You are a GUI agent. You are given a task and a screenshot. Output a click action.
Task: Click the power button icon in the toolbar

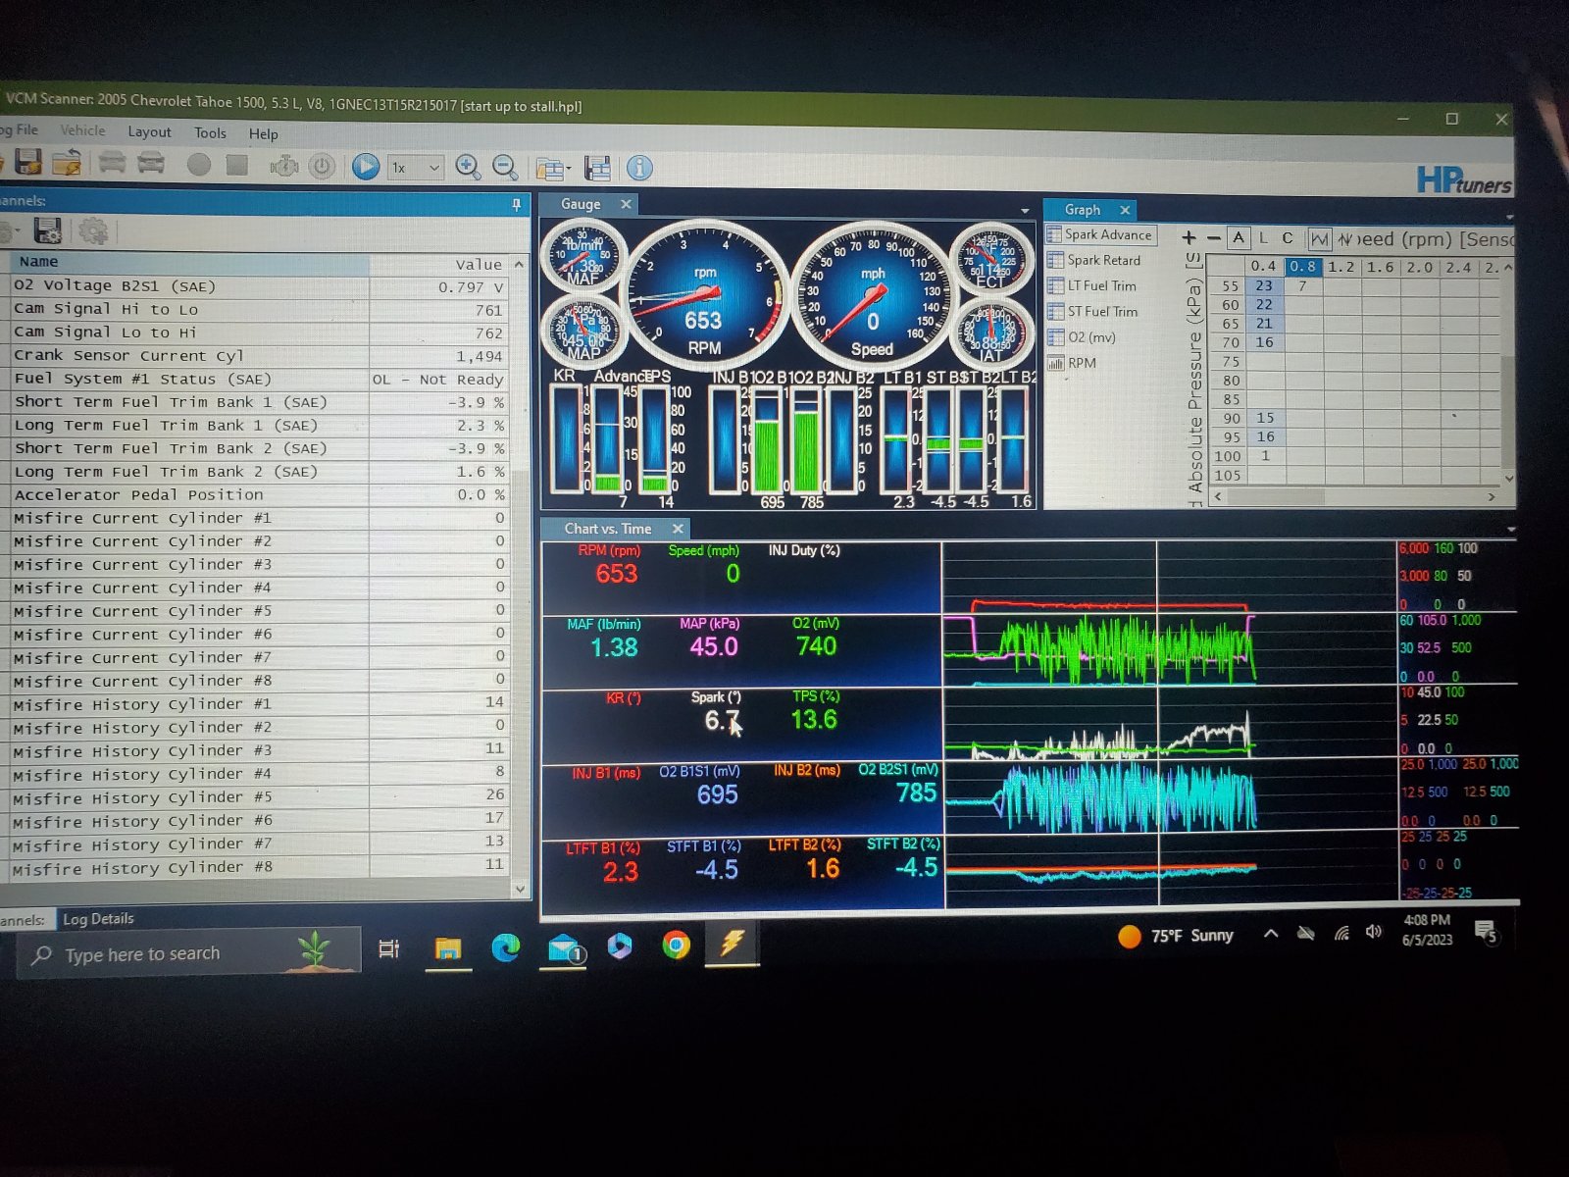(322, 166)
